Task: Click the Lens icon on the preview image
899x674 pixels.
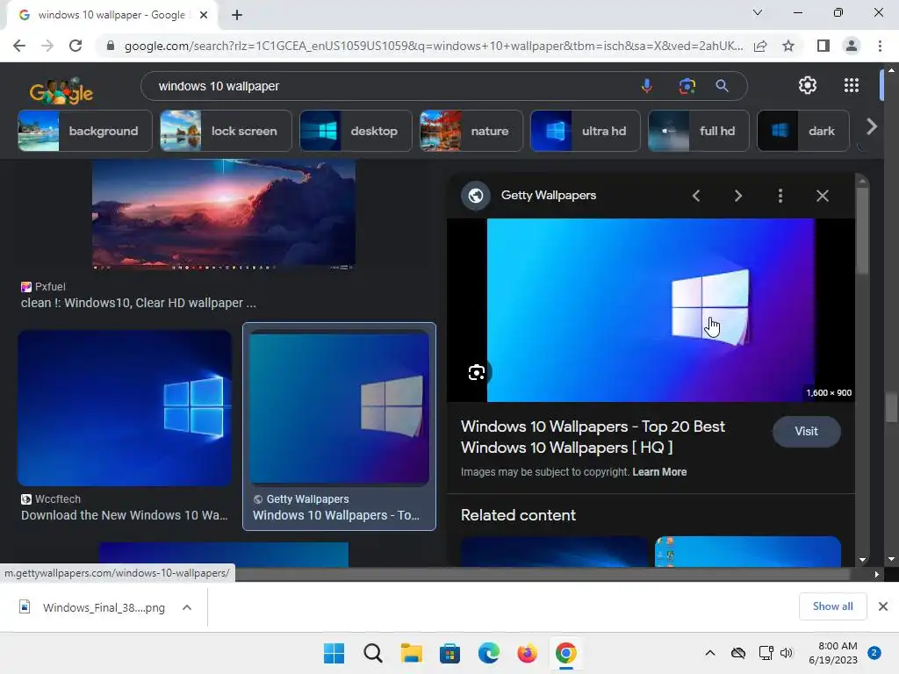Action: click(477, 372)
